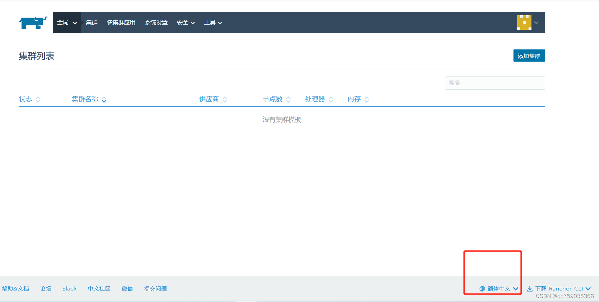This screenshot has width=599, height=302.
Task: Sort by the 供应商 column header
Action: (213, 99)
